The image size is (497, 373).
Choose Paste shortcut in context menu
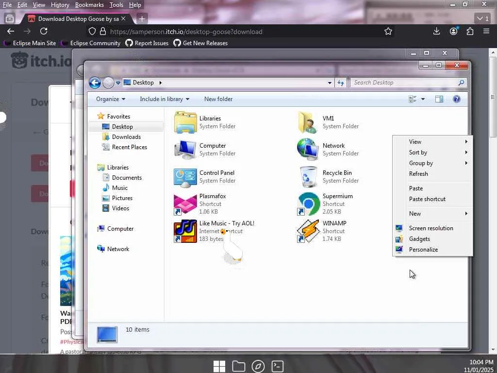pos(432,199)
